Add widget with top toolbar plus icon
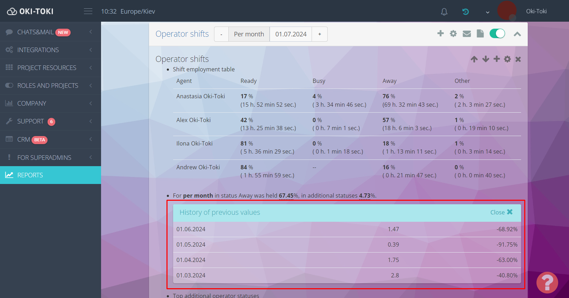Screen dimensions: 569x298 440,34
